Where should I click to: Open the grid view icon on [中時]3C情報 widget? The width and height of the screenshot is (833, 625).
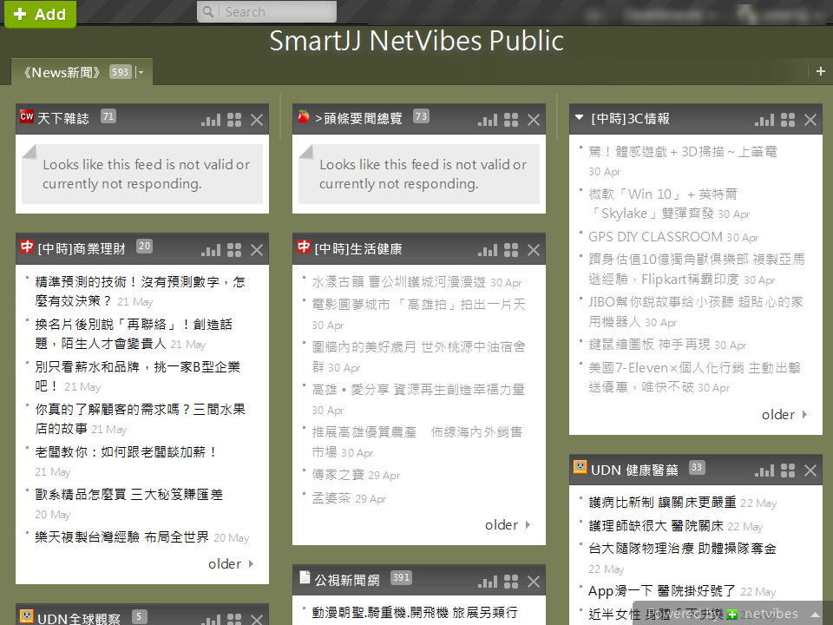[x=788, y=120]
